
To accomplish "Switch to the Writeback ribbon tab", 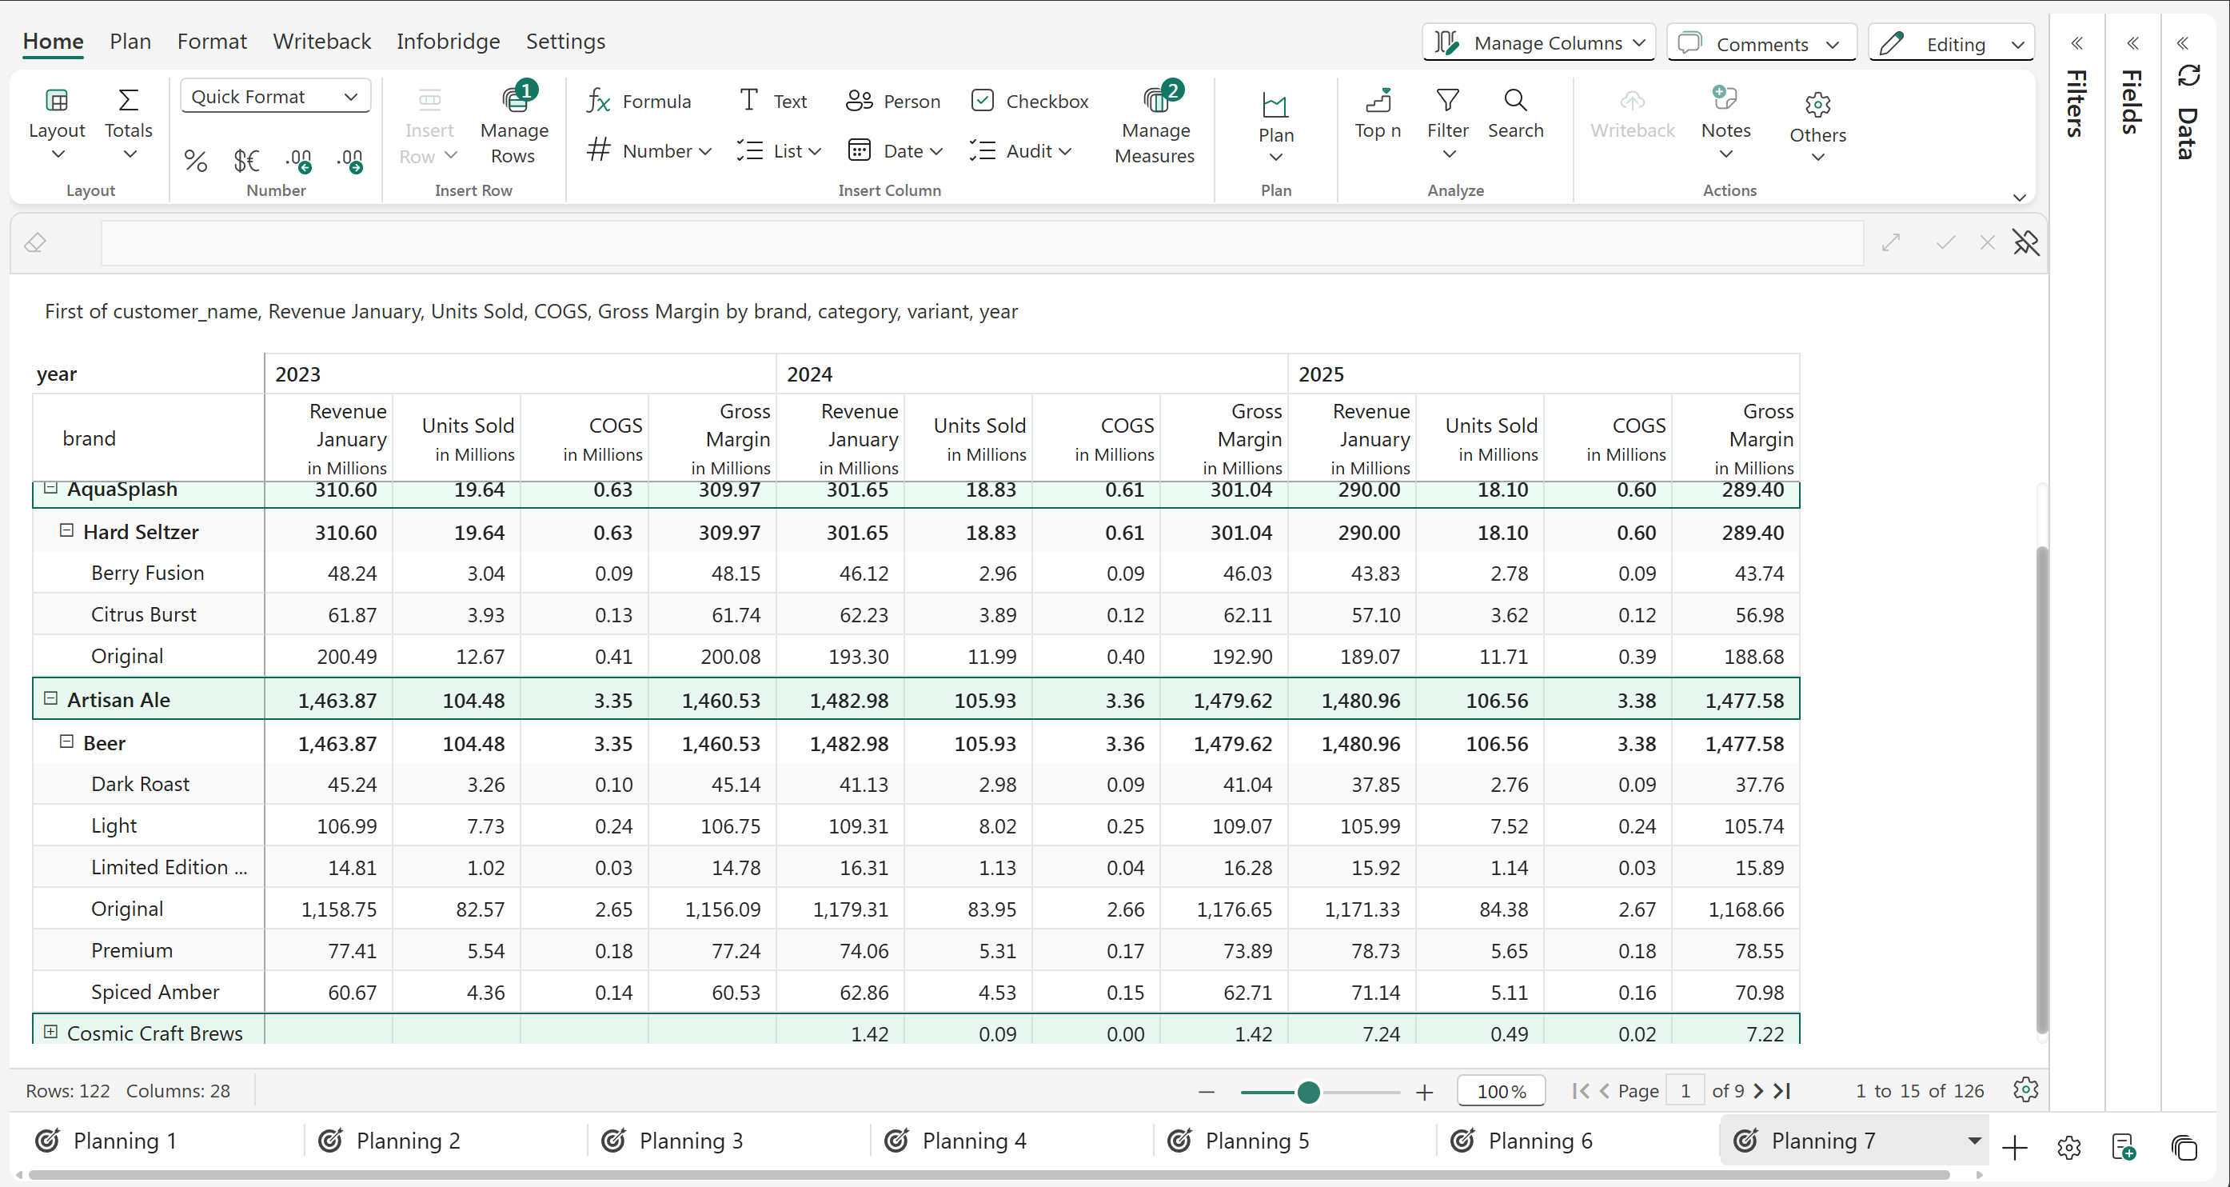I will click(x=321, y=42).
